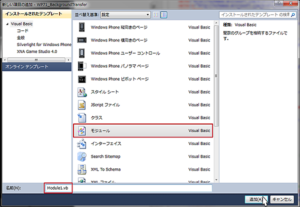Click the Windows Phone user control icon
This screenshot has height=207, width=300.
[x=81, y=53]
